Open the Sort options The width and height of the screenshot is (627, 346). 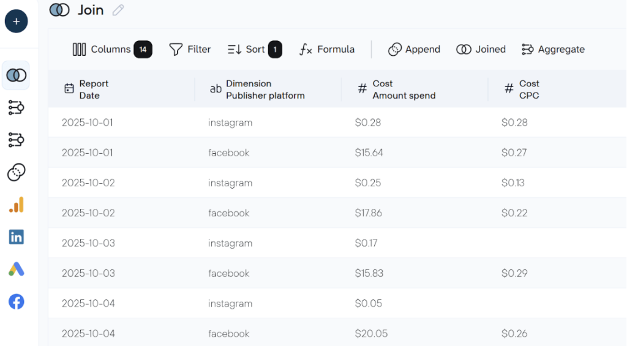[246, 49]
